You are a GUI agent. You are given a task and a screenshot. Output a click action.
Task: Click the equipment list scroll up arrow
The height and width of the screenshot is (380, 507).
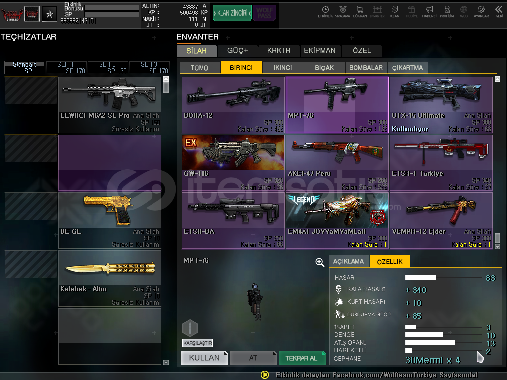pos(166,79)
